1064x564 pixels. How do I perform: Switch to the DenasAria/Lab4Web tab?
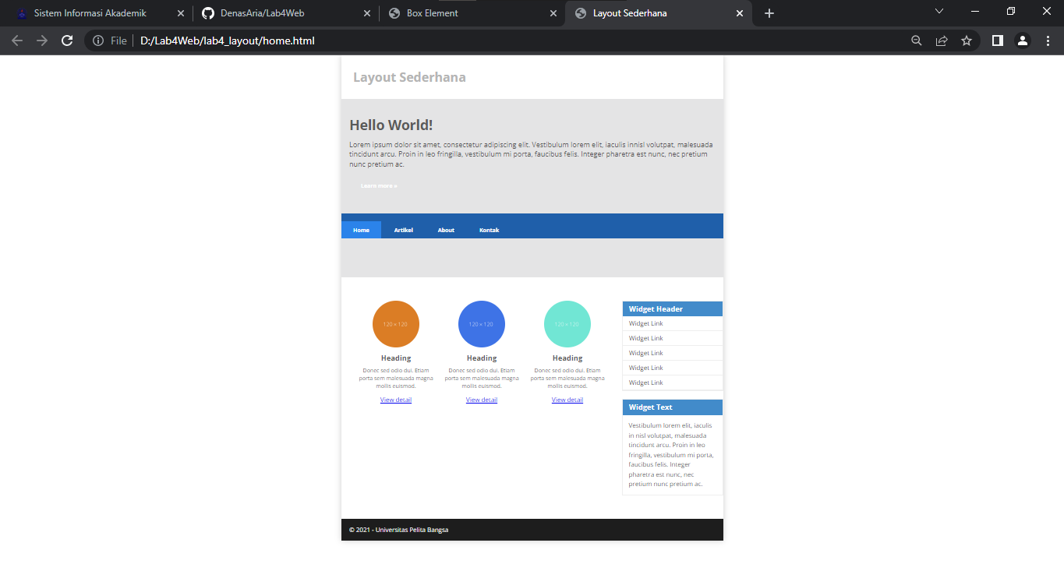coord(285,13)
